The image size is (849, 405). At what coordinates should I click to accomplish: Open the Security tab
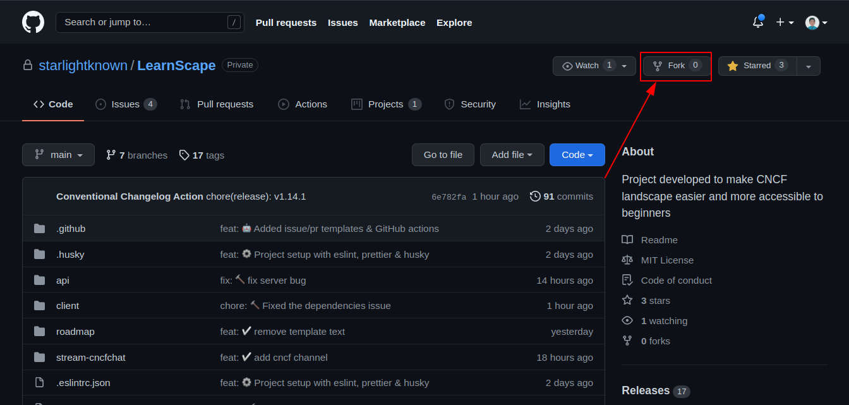(470, 104)
